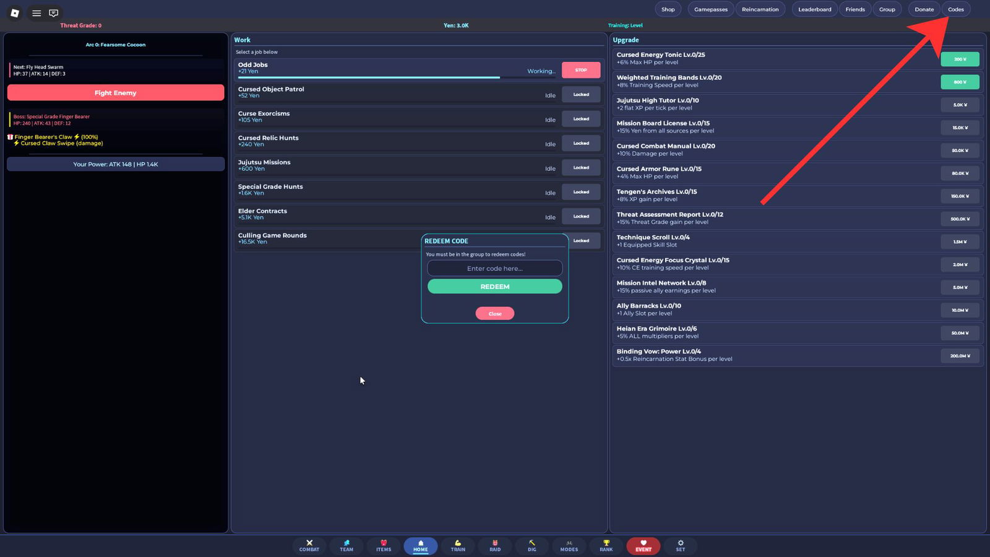The width and height of the screenshot is (990, 557).
Task: Open the Rank trophy section
Action: click(606, 546)
